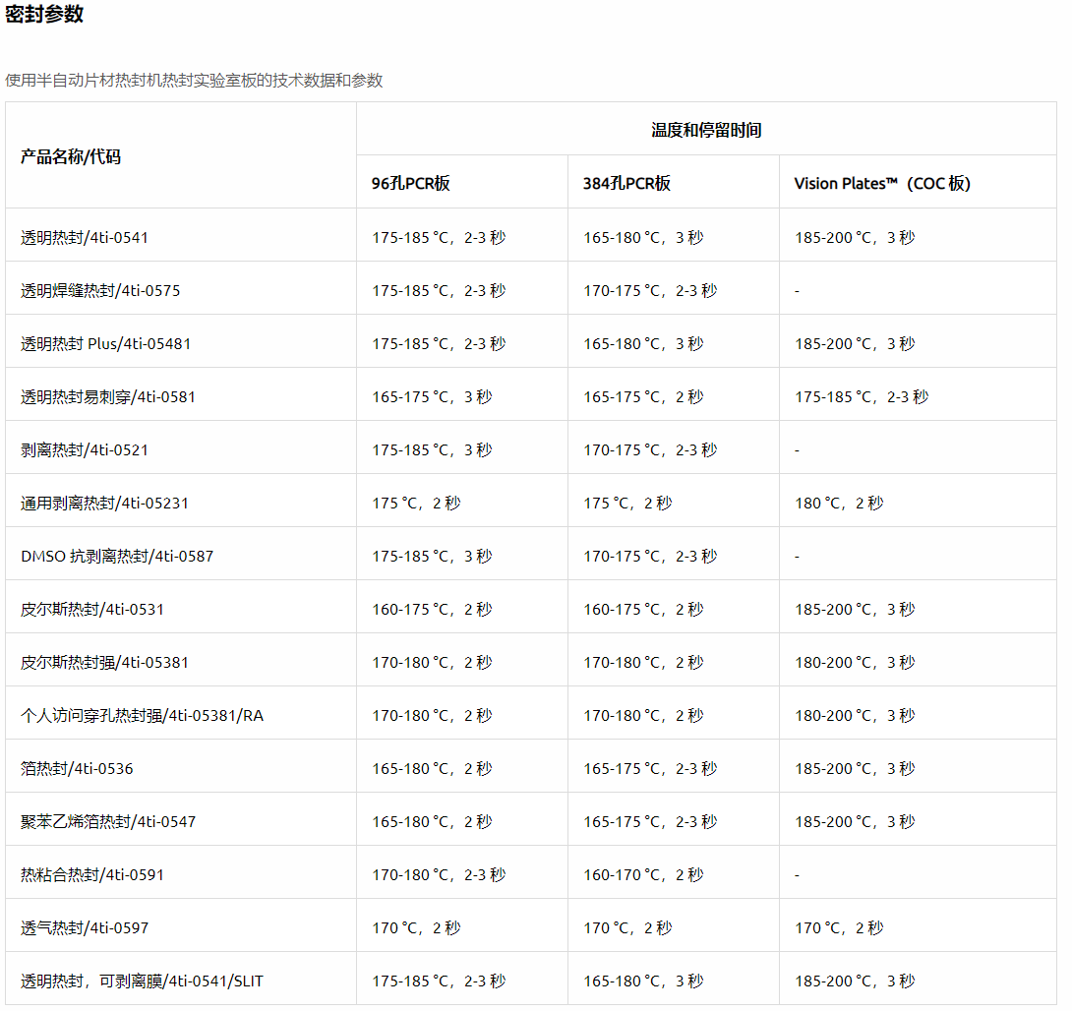This screenshot has height=1011, width=1072.
Task: Click 96孔 value for 透明热封易刺穿/4ti-0581
Action: point(432,397)
